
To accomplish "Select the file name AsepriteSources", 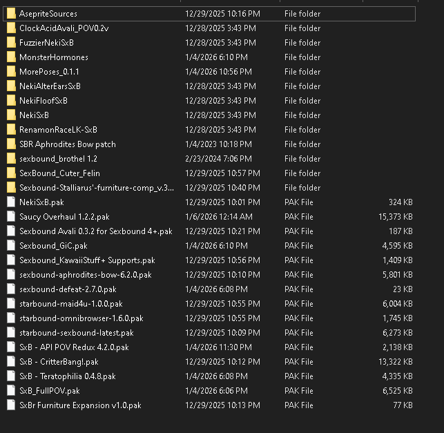I will pyautogui.click(x=48, y=14).
